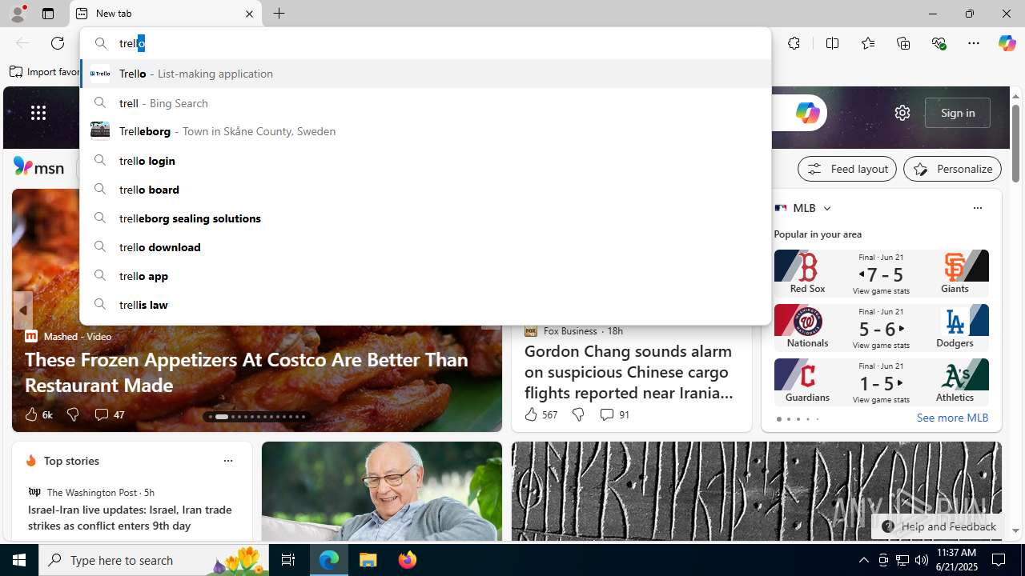Open the Microsoft apps grid launcher
Viewport: 1025px width, 576px height.
click(38, 113)
